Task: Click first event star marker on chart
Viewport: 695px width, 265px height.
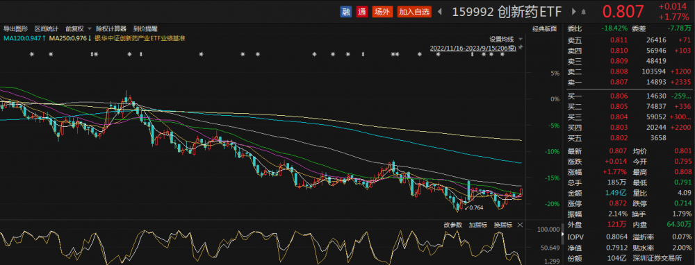Action: click(31, 54)
